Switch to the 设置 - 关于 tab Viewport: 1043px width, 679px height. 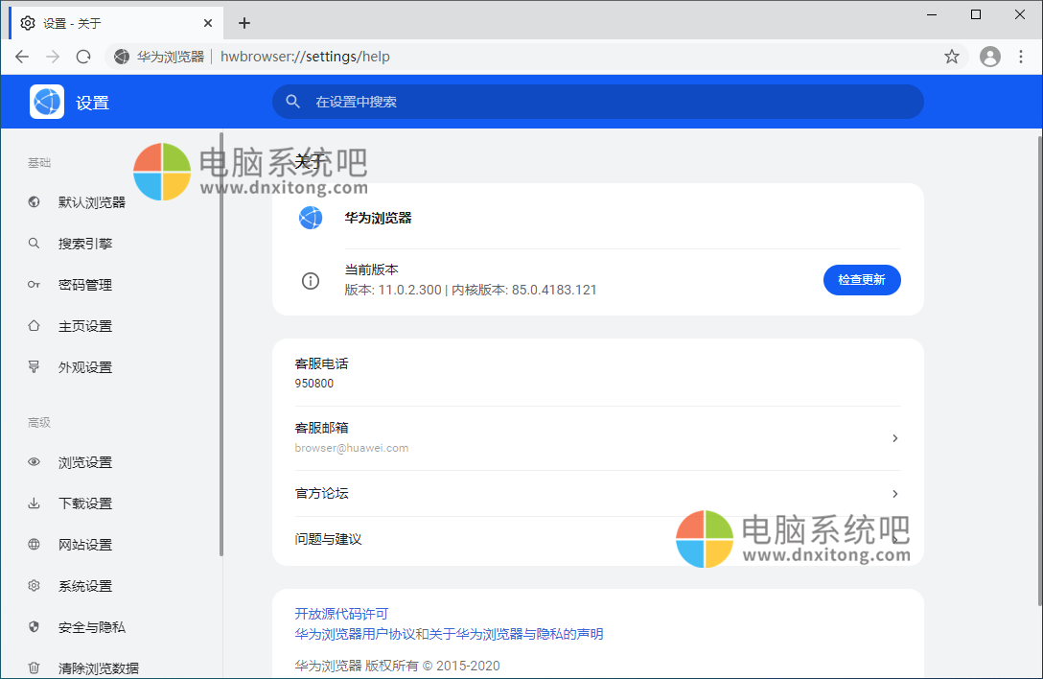pos(105,22)
